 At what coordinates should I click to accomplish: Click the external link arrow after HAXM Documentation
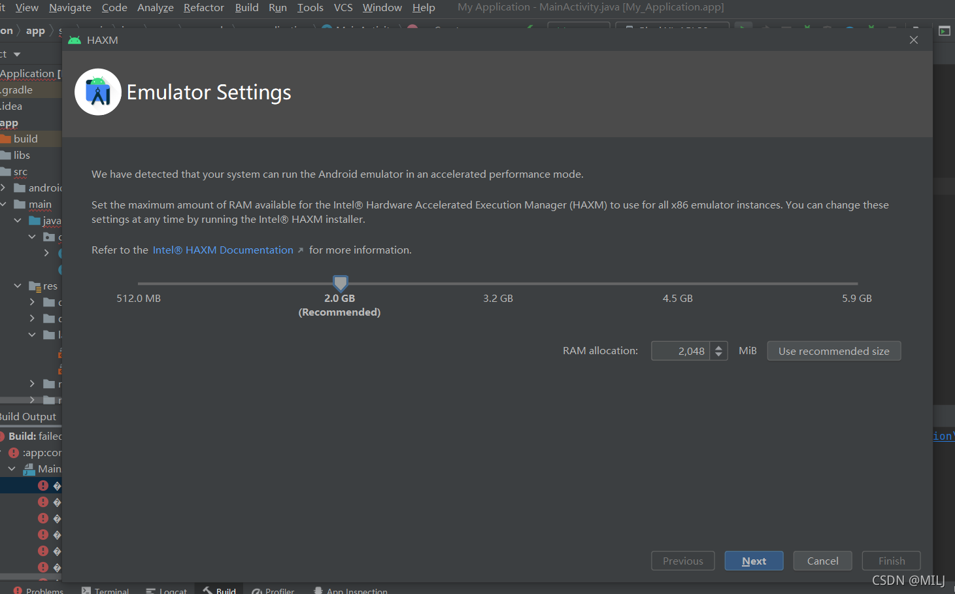[x=301, y=250]
